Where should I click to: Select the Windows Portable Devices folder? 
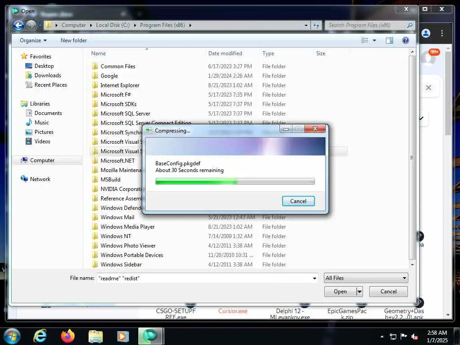pos(132,255)
